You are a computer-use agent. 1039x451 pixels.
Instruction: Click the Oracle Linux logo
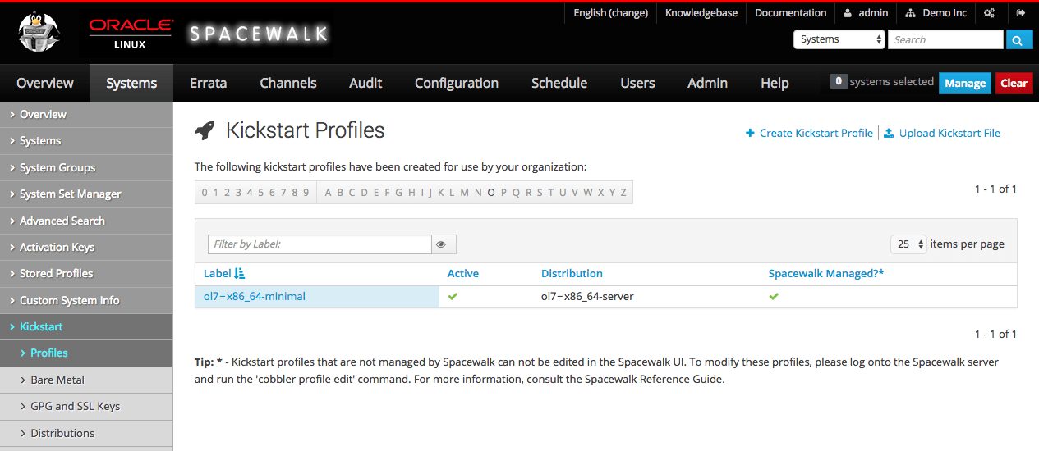[131, 34]
